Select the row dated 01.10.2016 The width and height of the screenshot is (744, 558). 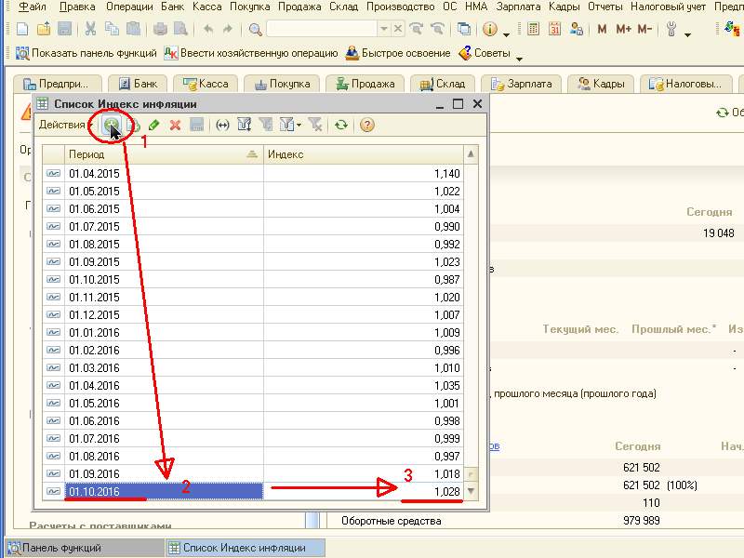(x=252, y=492)
